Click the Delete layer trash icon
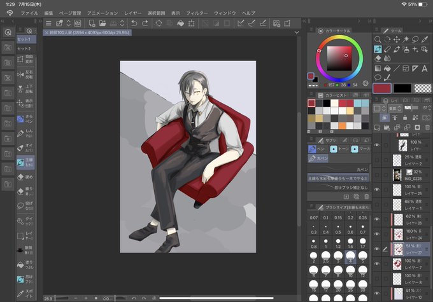Image resolution: width=433 pixels, height=302 pixels. click(x=427, y=127)
